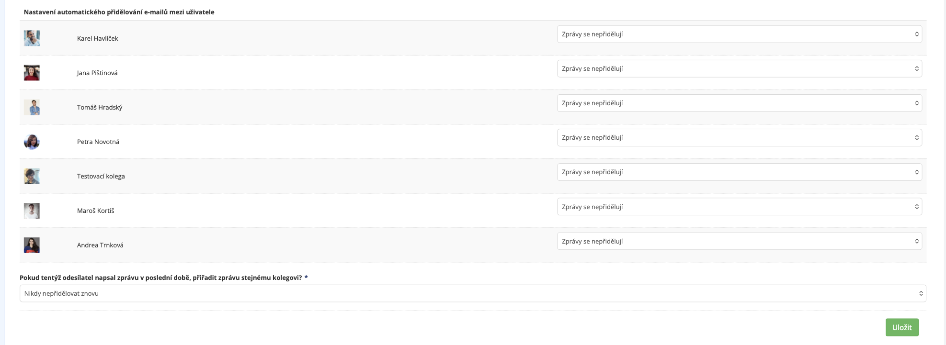Open assignment dropdown for Jana Pištinová
This screenshot has width=946, height=345.
click(x=739, y=68)
